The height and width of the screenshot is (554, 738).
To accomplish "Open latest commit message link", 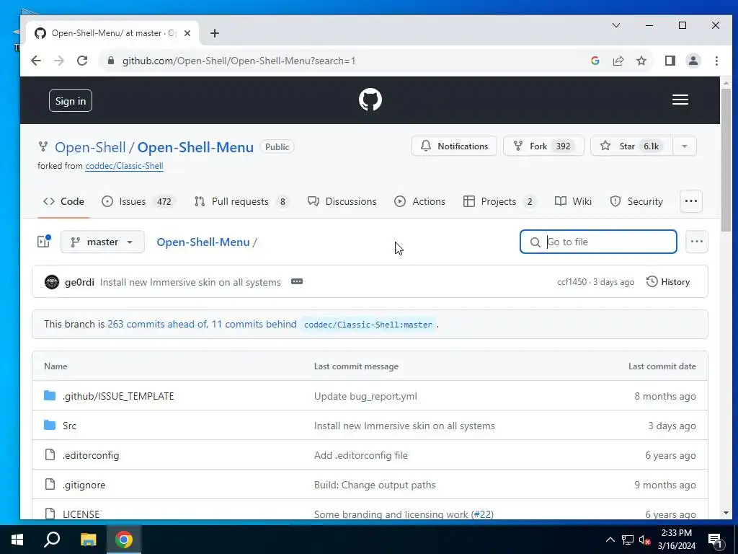I will (x=190, y=282).
